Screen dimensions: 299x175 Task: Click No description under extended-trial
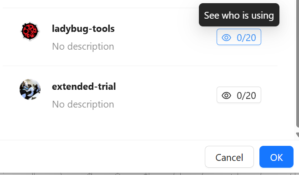click(x=83, y=104)
